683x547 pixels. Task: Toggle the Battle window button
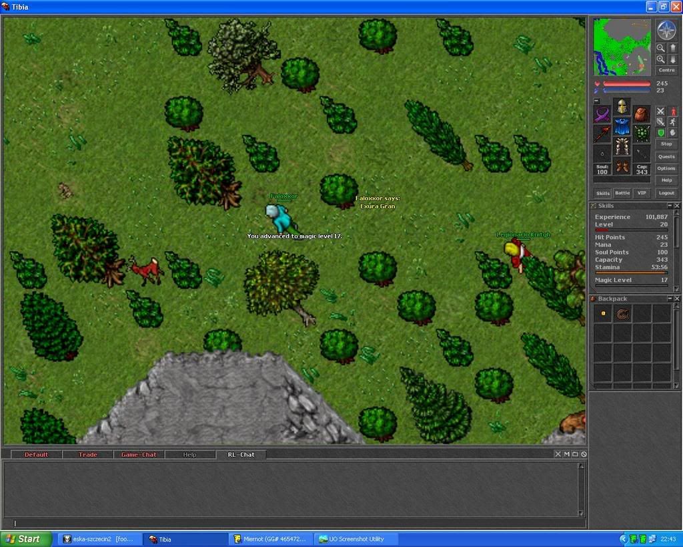[622, 193]
